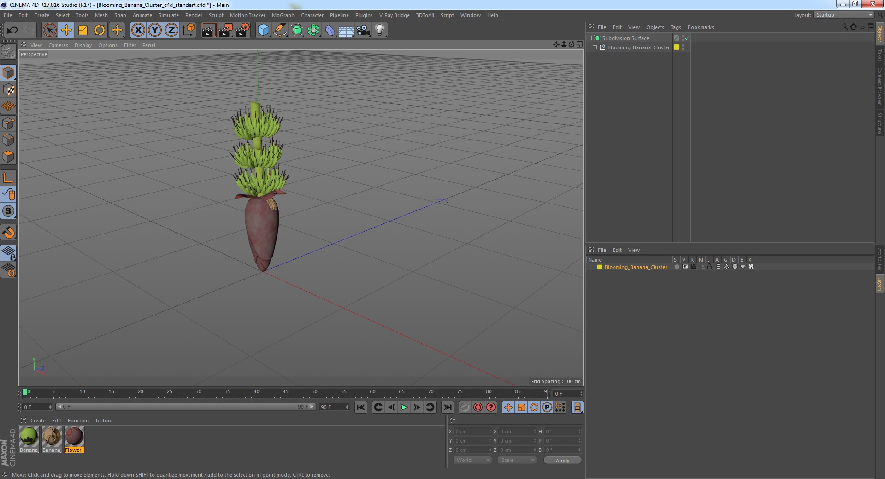Switch to Polygons mode
Viewport: 885px width, 479px height.
tap(8, 157)
